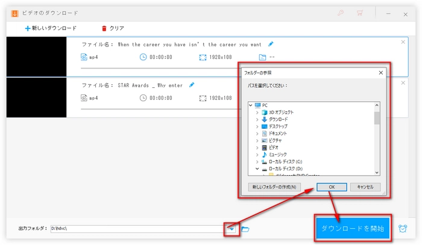Click the 新しいダウンロード button
The height and width of the screenshot is (245, 422).
pos(51,28)
